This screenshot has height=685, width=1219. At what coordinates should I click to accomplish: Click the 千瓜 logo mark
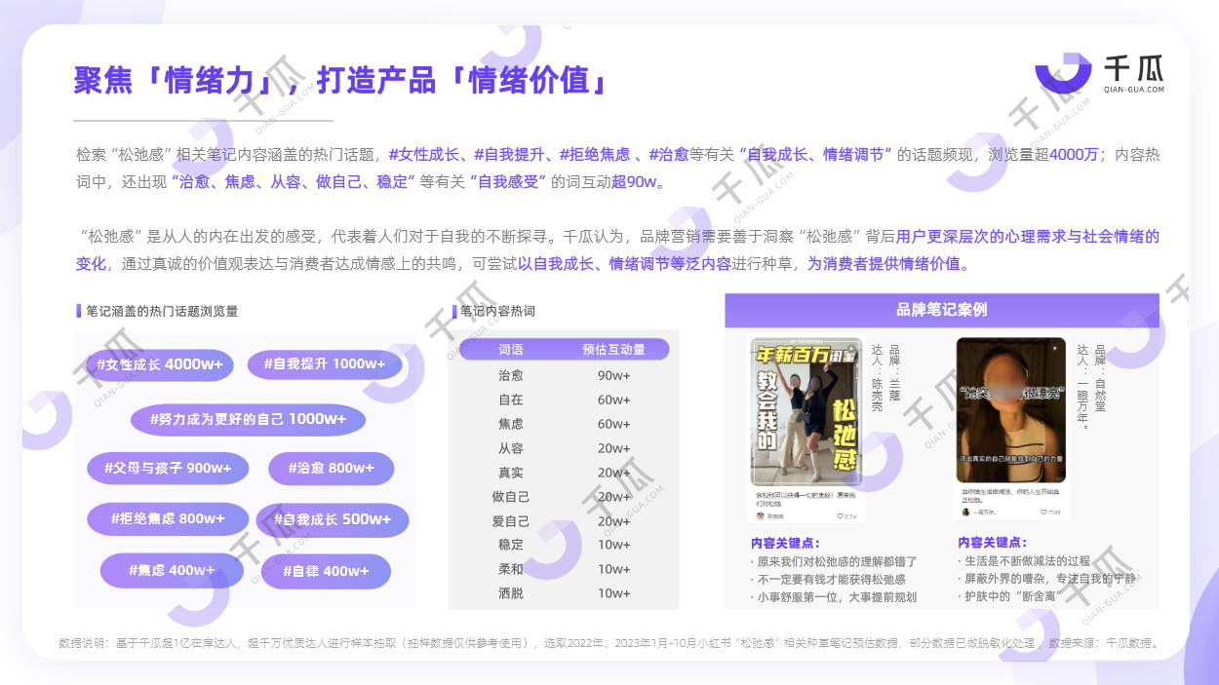(x=1063, y=72)
